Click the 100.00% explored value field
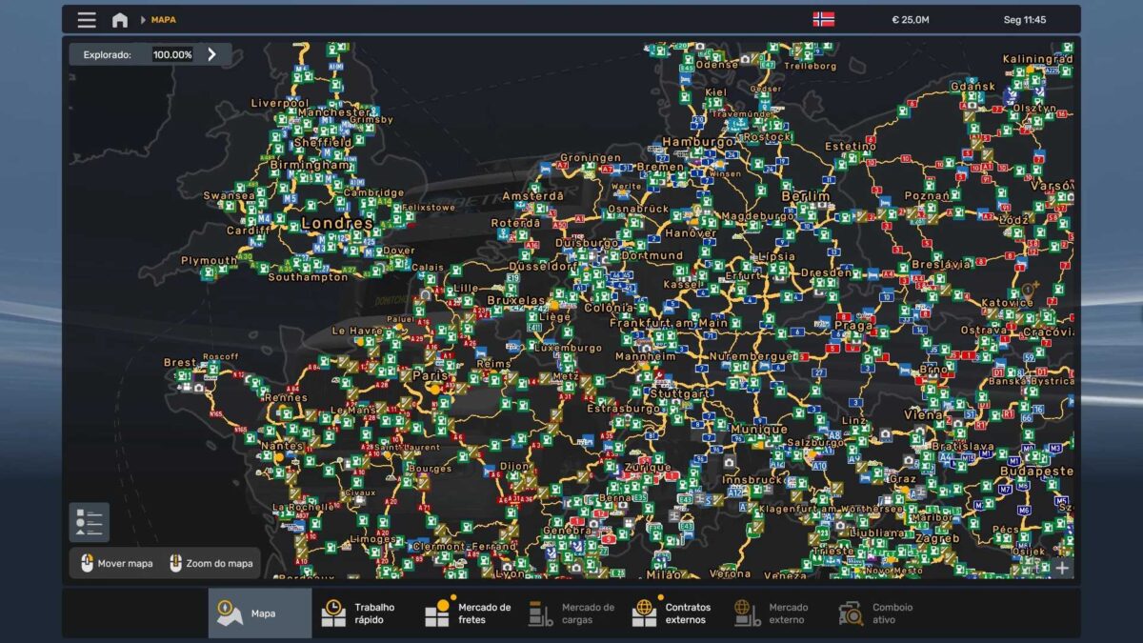The width and height of the screenshot is (1143, 643). pyautogui.click(x=172, y=55)
